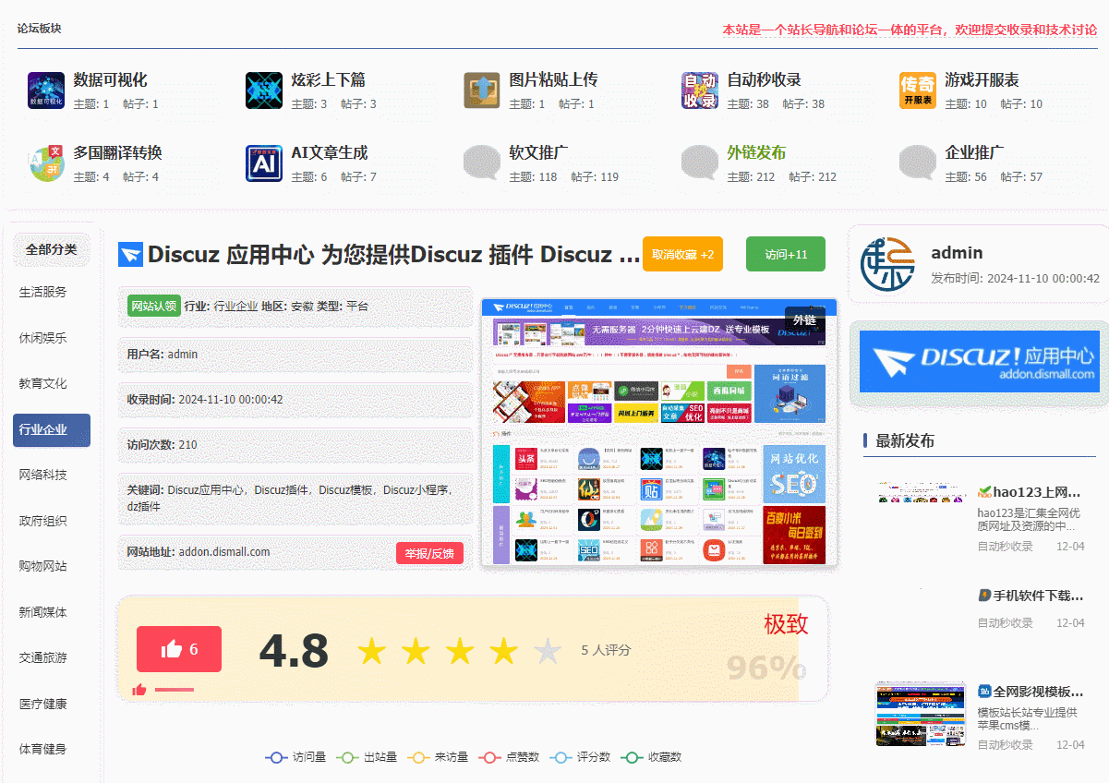Click the Discuz 应用中心 banner image
The width and height of the screenshot is (1109, 783).
point(980,361)
